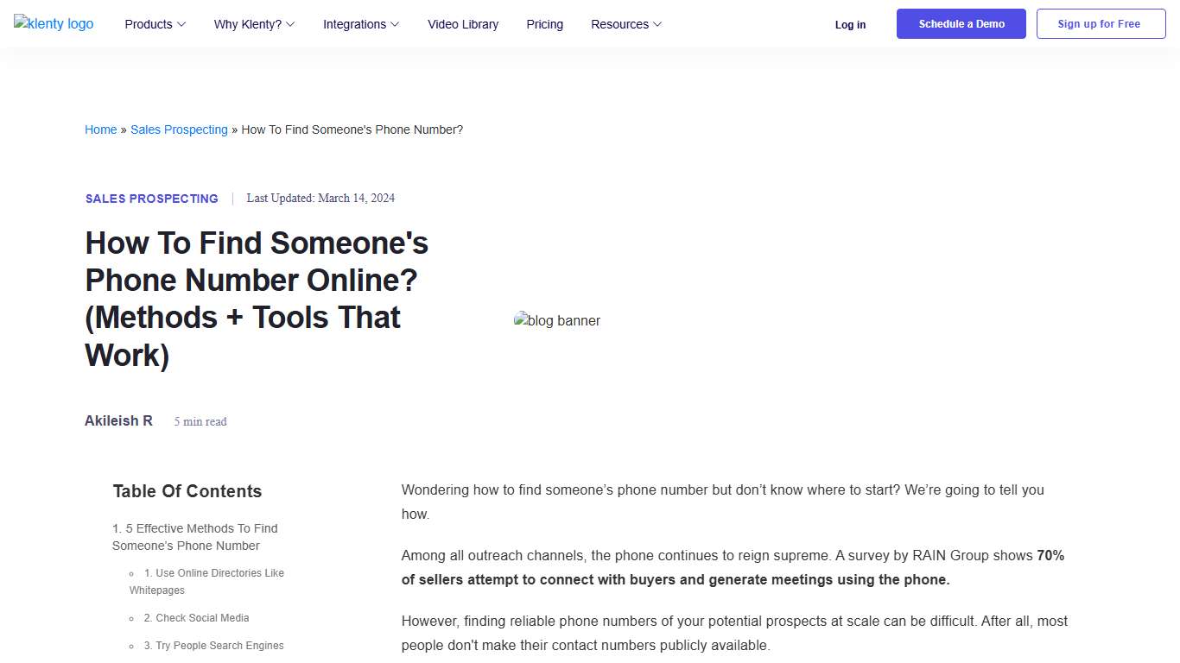Click the SALES PROSPECTING category label
The image size is (1180, 663).
151,199
